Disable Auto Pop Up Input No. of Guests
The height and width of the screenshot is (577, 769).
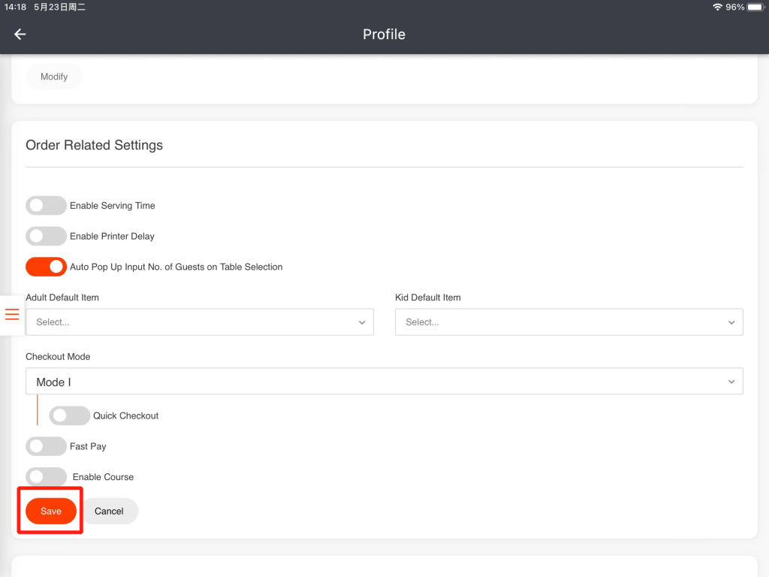pos(46,267)
